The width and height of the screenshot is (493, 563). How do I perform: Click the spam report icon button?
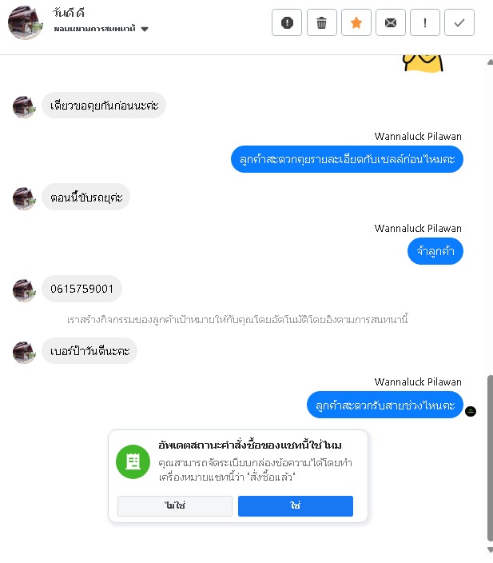tap(287, 22)
